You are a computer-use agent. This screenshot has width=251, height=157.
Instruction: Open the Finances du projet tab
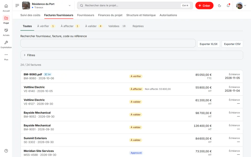(110, 15)
